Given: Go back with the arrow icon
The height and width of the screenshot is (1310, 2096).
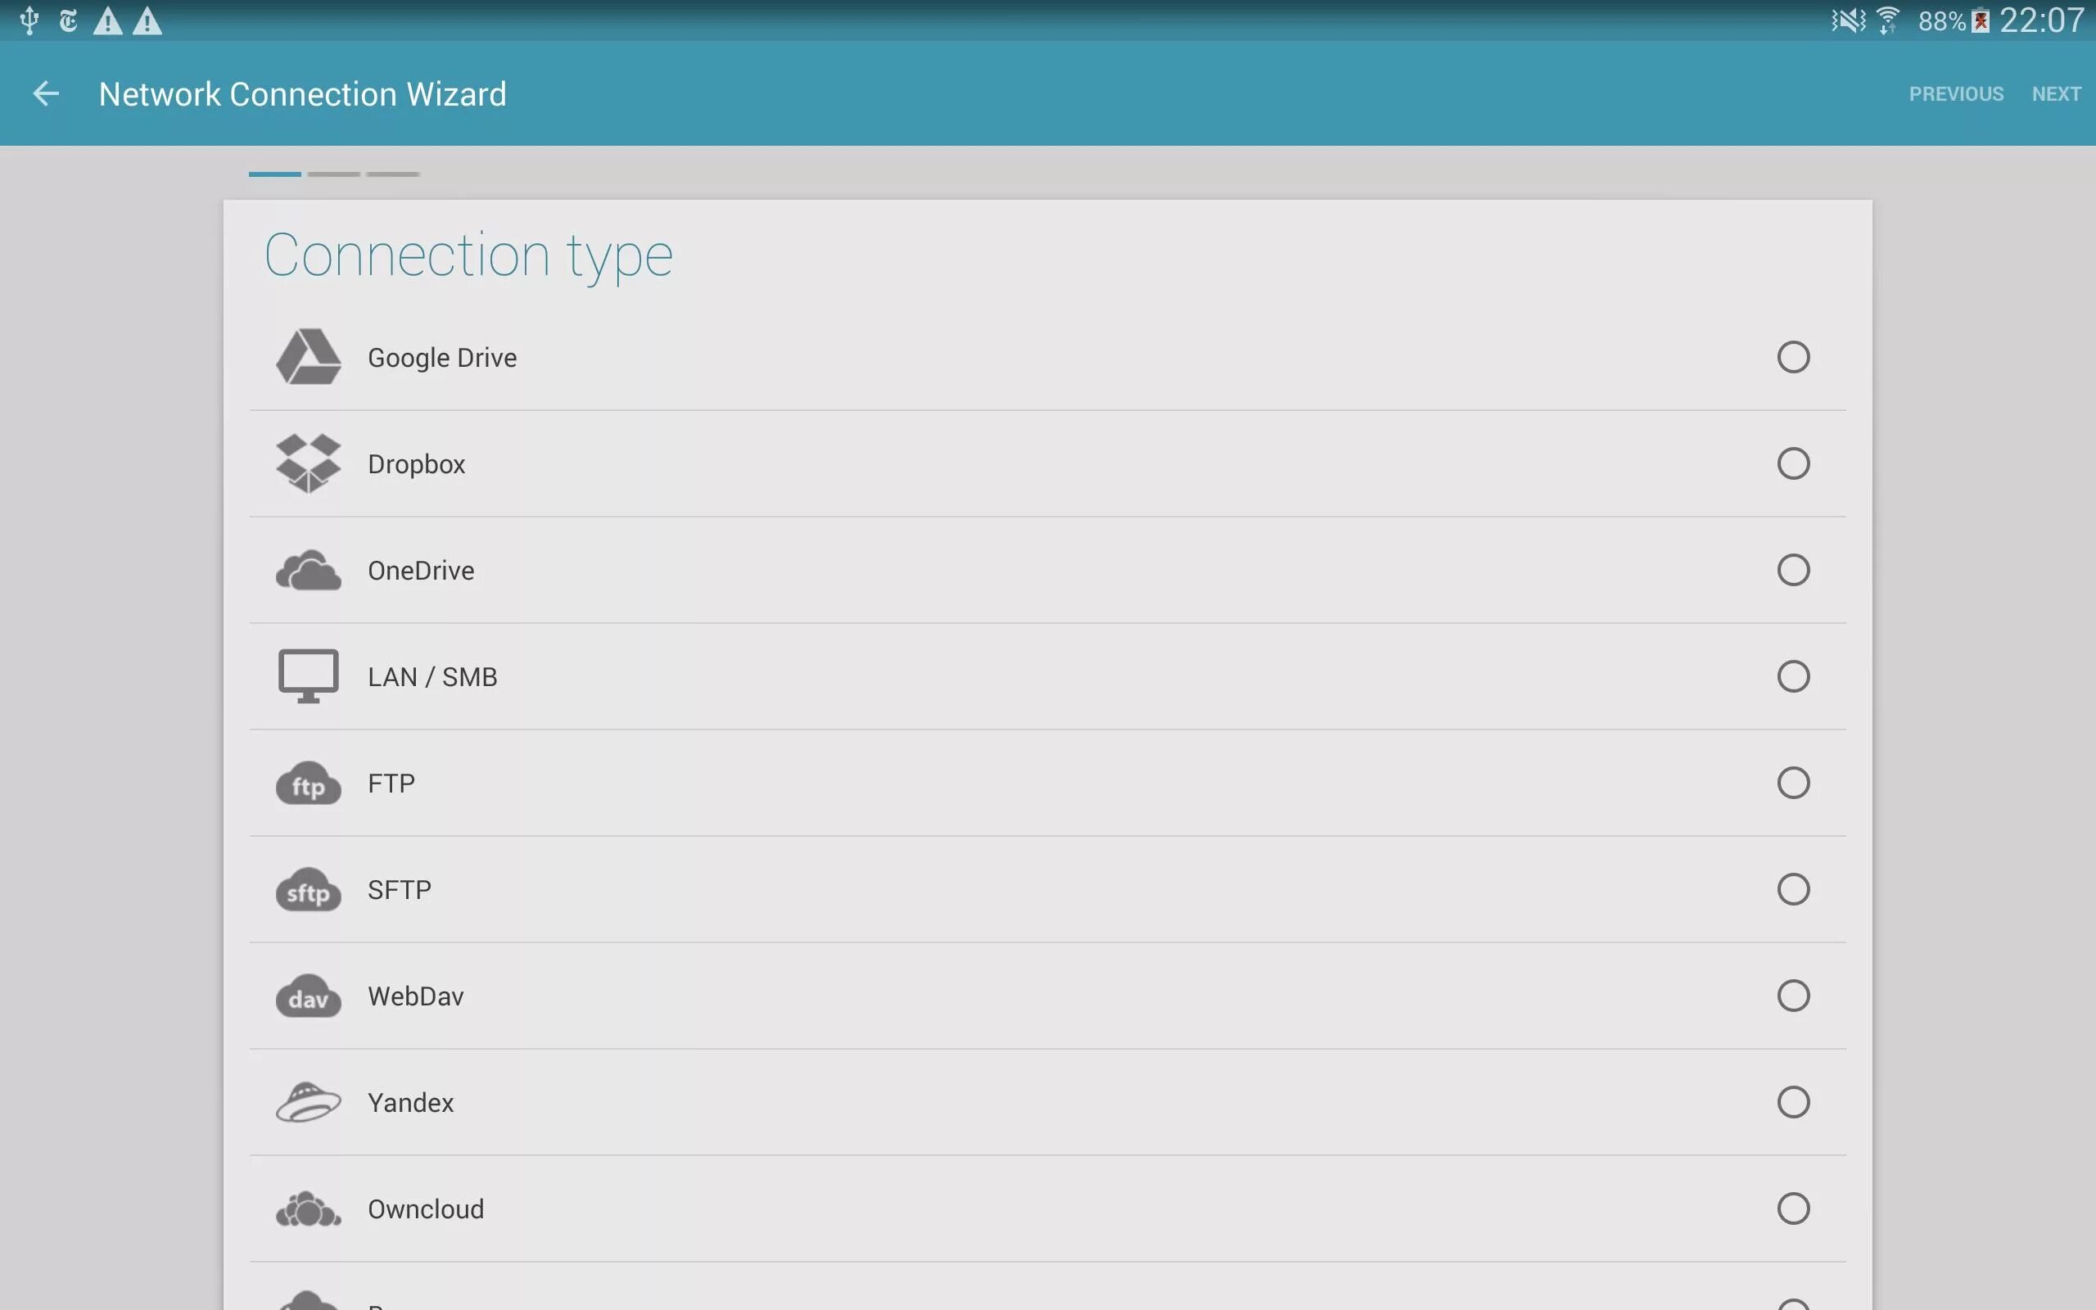Looking at the screenshot, I should pos(46,93).
